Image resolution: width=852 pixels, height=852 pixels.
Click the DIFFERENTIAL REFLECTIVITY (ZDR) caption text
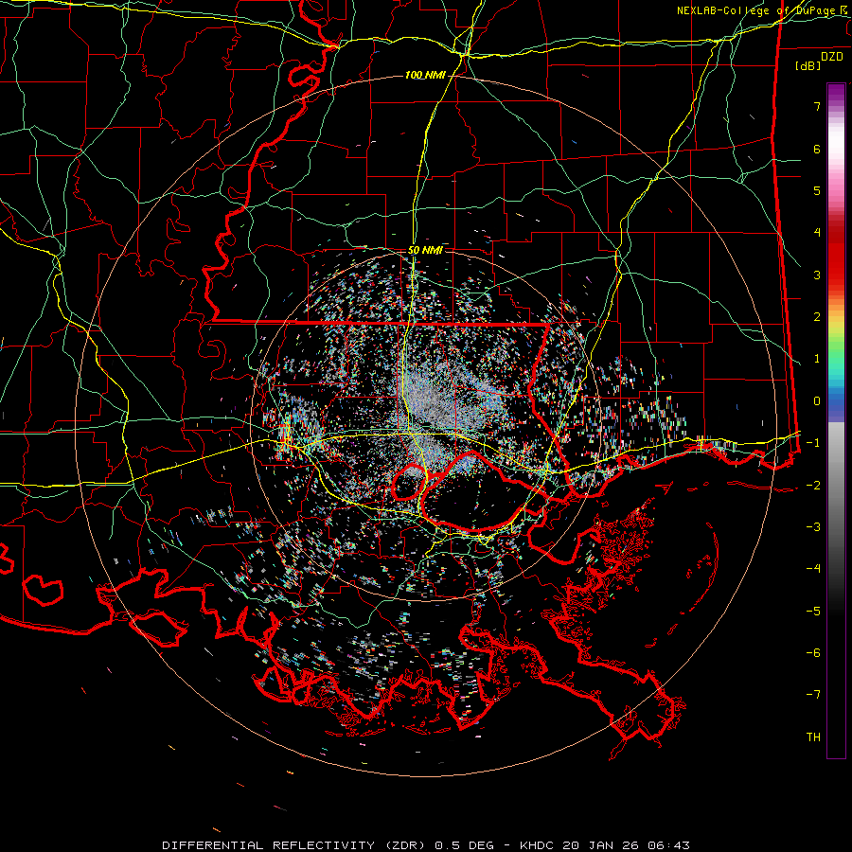(x=296, y=845)
